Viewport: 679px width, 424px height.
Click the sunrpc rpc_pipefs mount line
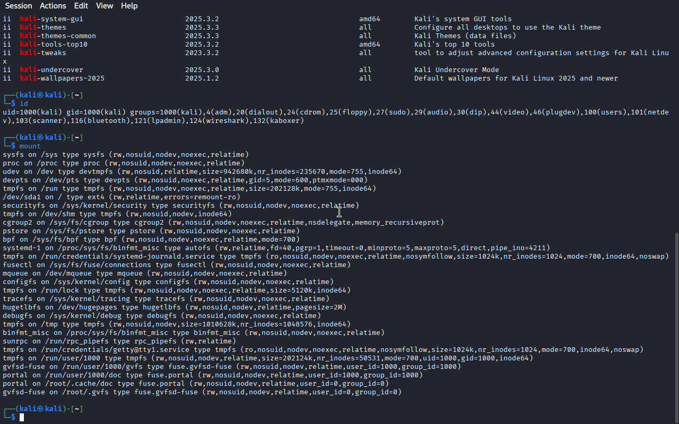coord(119,341)
